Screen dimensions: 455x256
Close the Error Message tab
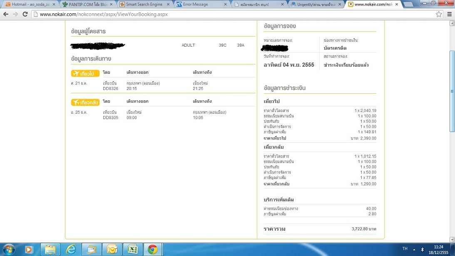click(x=225, y=4)
